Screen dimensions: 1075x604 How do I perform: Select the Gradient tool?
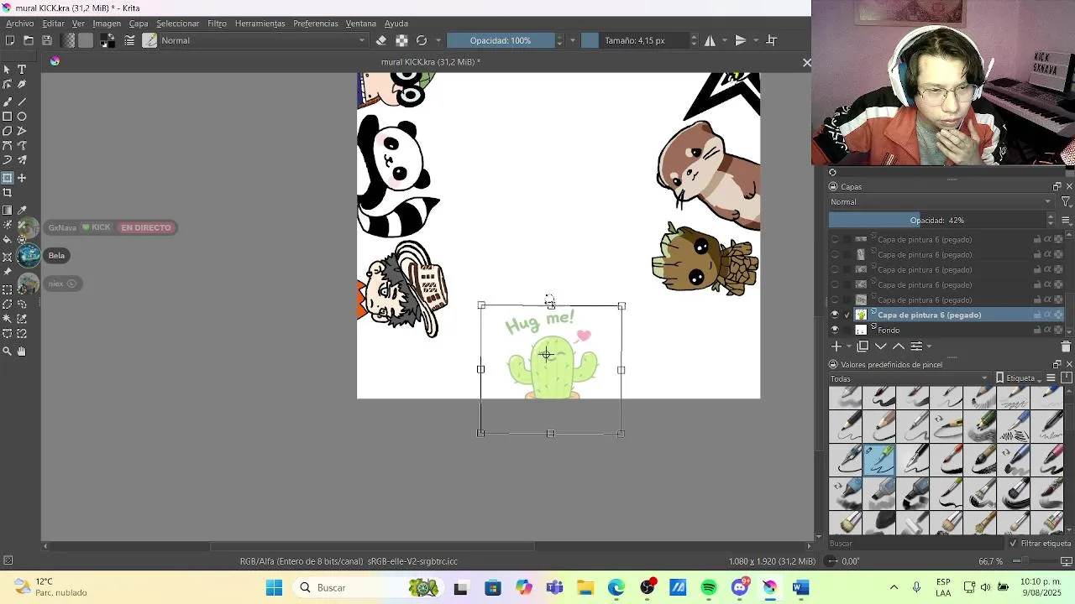pyautogui.click(x=8, y=211)
